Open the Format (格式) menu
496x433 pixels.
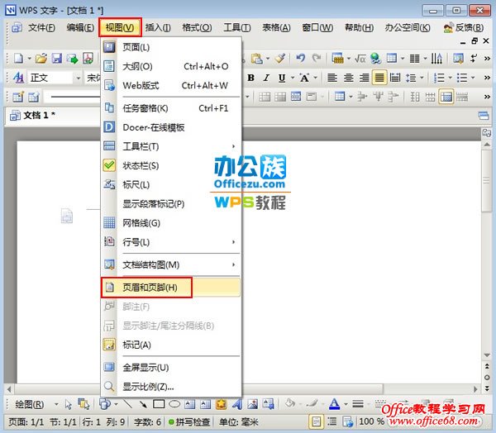click(197, 28)
